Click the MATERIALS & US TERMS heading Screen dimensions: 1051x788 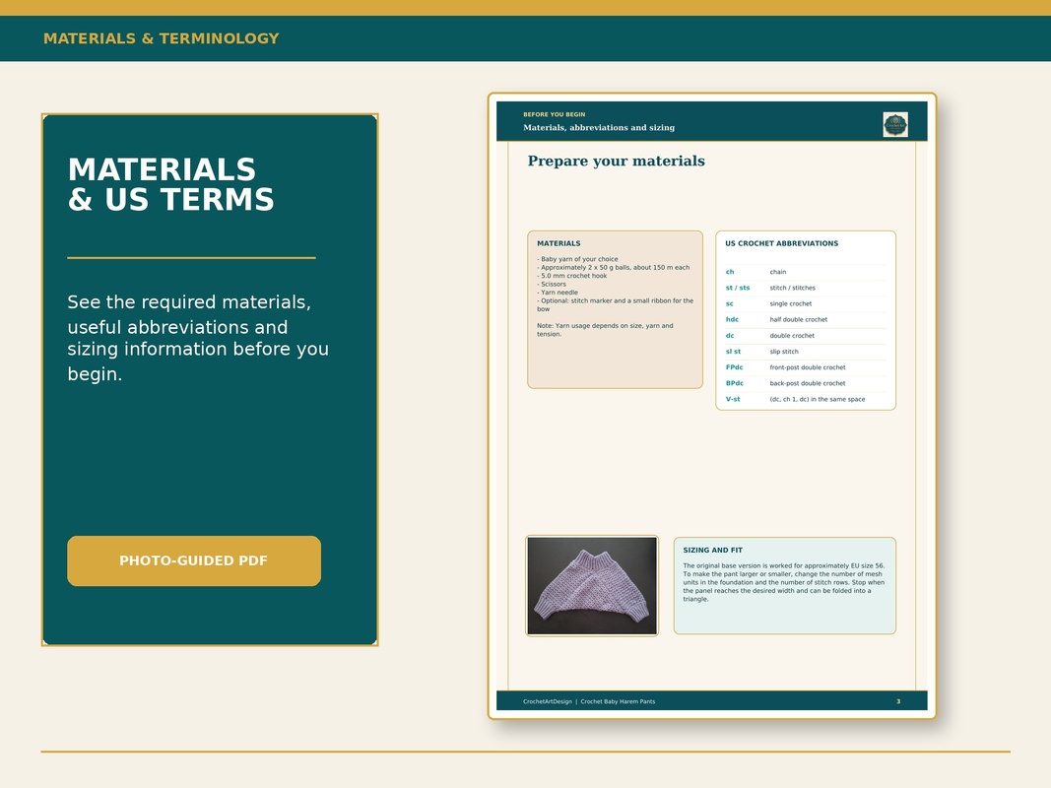tap(171, 184)
